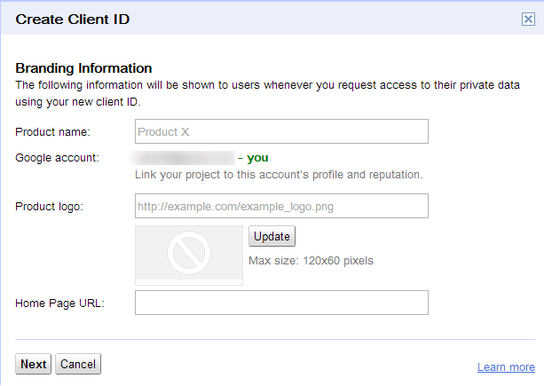Image resolution: width=544 pixels, height=386 pixels.
Task: Click the Create Client ID title bar
Action: 272,19
